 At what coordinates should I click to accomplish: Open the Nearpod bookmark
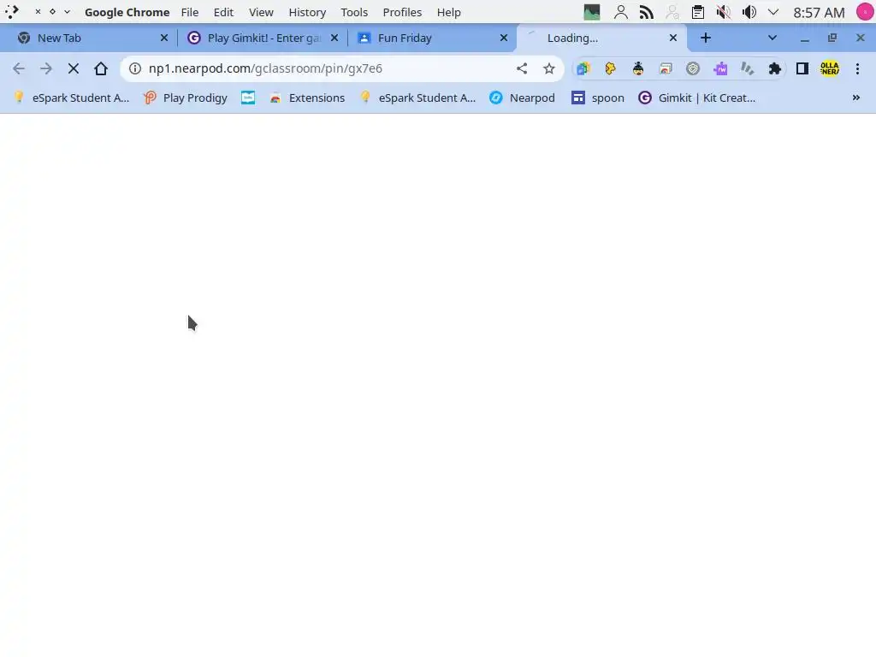point(522,98)
